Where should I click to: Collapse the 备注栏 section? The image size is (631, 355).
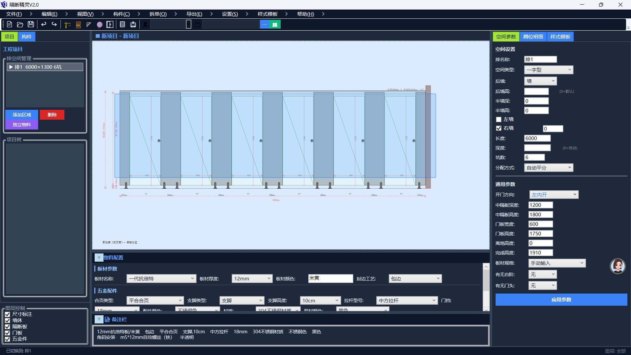(x=99, y=319)
